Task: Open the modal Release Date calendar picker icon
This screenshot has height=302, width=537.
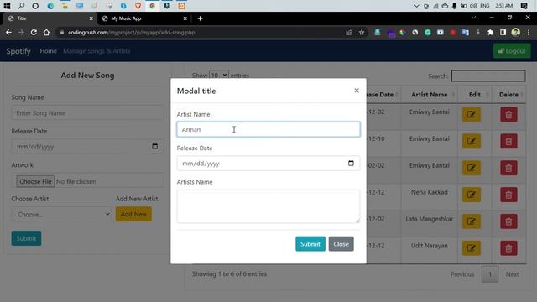Action: pos(351,164)
